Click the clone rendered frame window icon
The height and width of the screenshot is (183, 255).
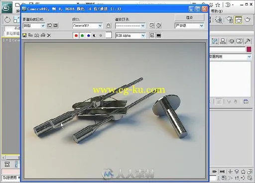[x=36, y=35]
